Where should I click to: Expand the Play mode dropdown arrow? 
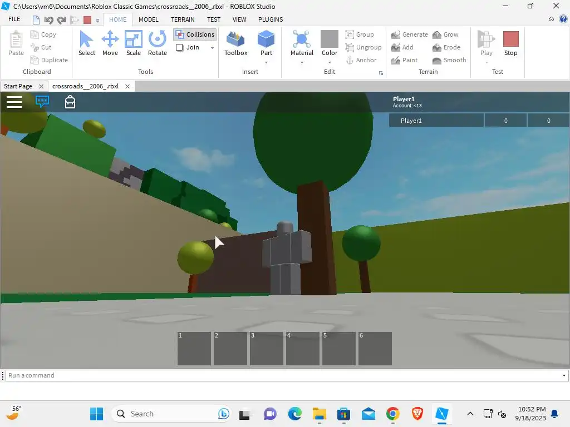click(487, 62)
